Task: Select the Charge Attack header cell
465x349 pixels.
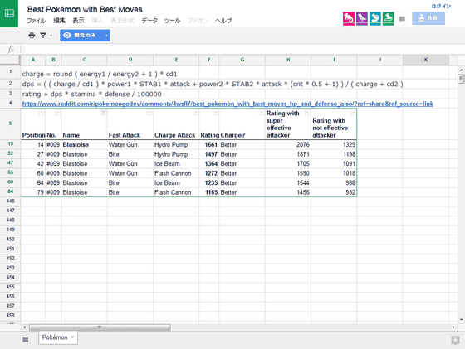Action: coord(176,124)
